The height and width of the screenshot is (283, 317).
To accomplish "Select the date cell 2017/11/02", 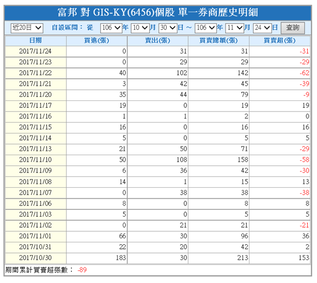I will (x=36, y=225).
